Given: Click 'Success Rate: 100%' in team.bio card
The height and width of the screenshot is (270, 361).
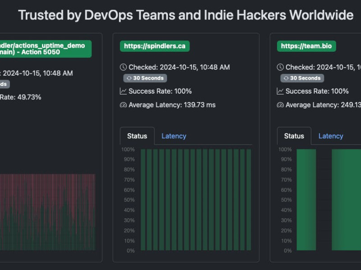Looking at the screenshot, I should (317, 91).
